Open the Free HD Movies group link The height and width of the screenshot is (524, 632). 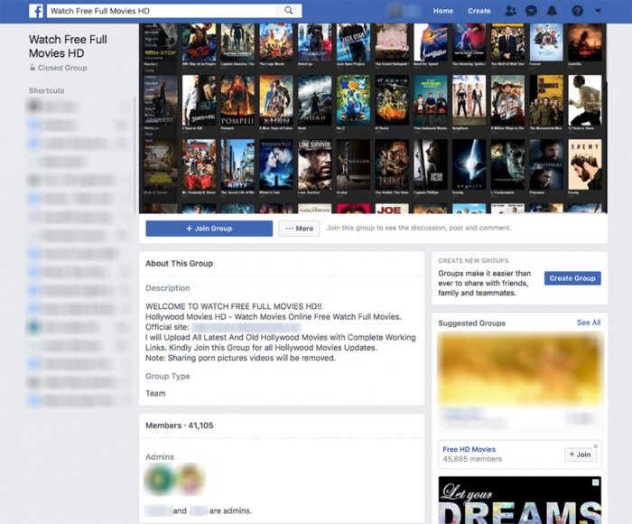(x=469, y=449)
